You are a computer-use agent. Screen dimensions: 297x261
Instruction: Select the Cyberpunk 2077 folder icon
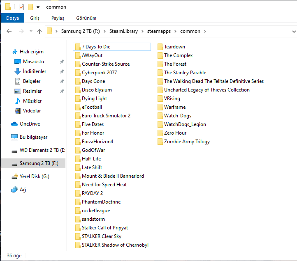[x=78, y=73]
